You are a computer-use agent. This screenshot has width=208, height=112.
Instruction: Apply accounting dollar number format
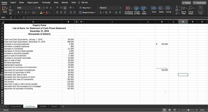(x=101, y=13)
